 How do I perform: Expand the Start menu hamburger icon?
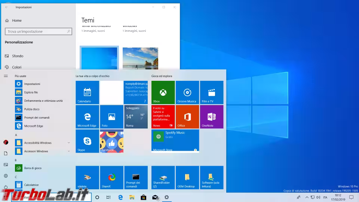point(6,76)
